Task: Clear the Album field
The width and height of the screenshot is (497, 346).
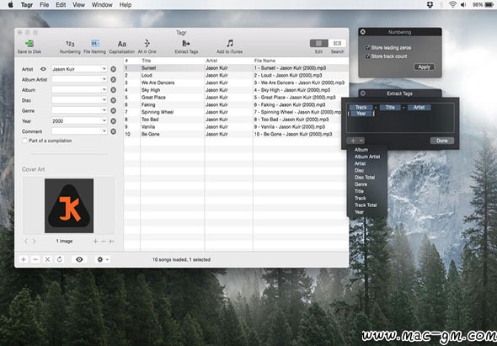Action: [113, 90]
